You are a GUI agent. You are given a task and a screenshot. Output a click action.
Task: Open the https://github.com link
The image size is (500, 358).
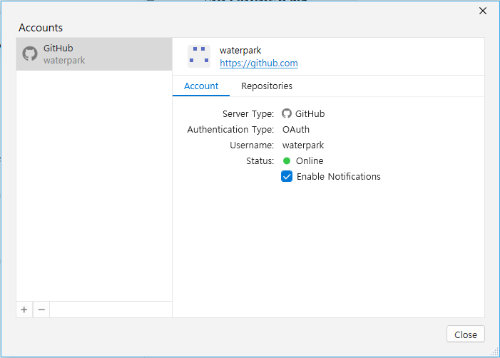tap(259, 63)
